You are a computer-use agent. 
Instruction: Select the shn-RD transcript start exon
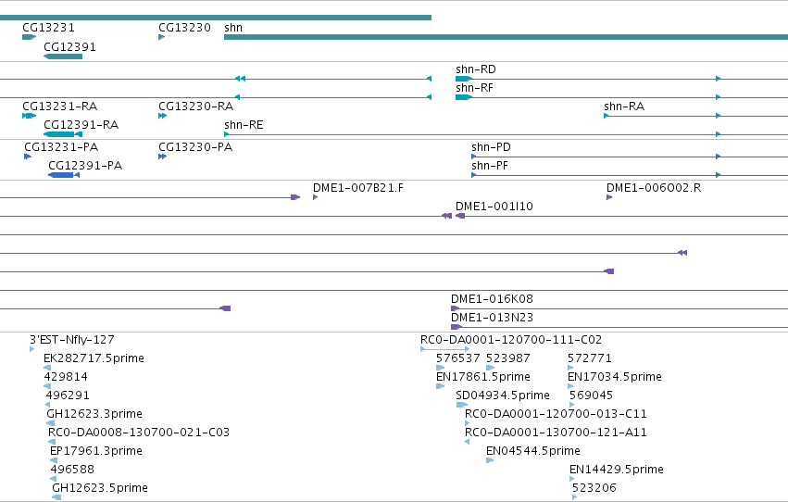[x=464, y=79]
